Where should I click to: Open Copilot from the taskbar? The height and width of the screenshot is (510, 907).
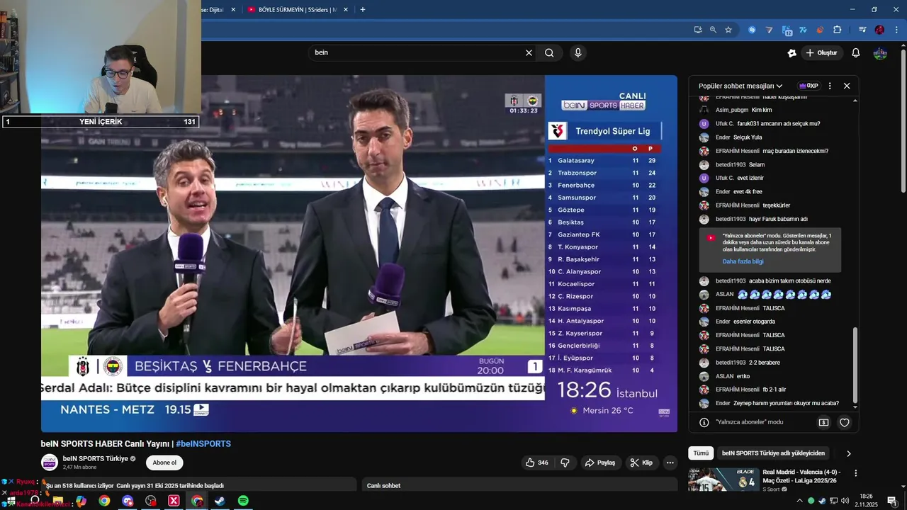(81, 501)
